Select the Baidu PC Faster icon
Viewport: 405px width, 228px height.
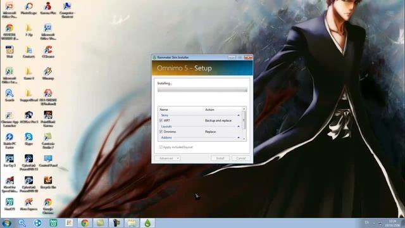(9, 141)
